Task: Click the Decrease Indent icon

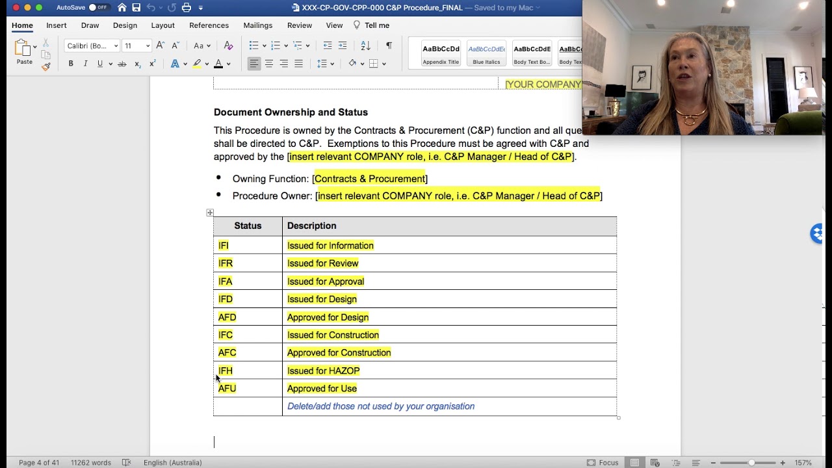Action: (x=328, y=45)
